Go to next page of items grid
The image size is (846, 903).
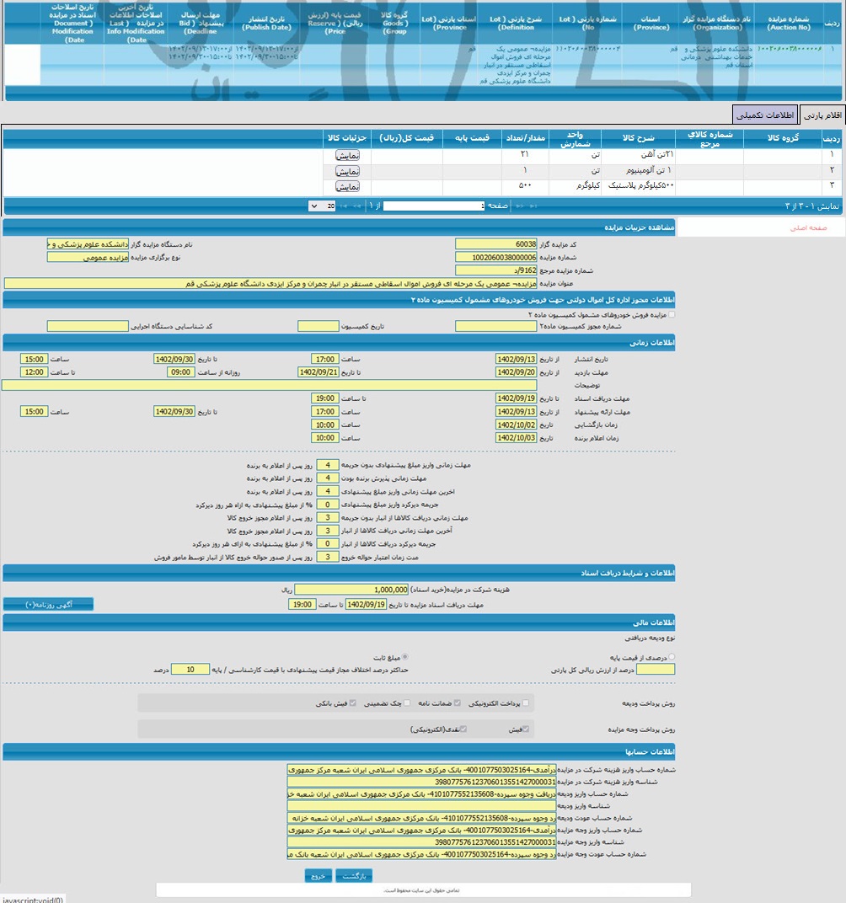click(355, 206)
